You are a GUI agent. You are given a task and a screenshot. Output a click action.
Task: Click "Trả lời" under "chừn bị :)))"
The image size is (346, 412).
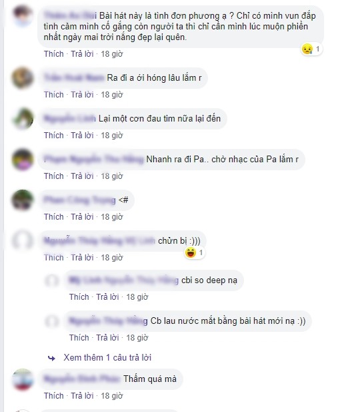[82, 258]
